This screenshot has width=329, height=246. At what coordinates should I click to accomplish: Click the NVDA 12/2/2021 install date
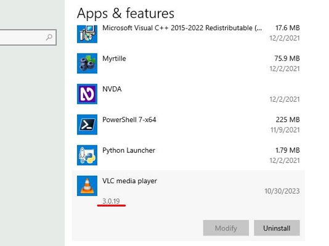point(285,99)
